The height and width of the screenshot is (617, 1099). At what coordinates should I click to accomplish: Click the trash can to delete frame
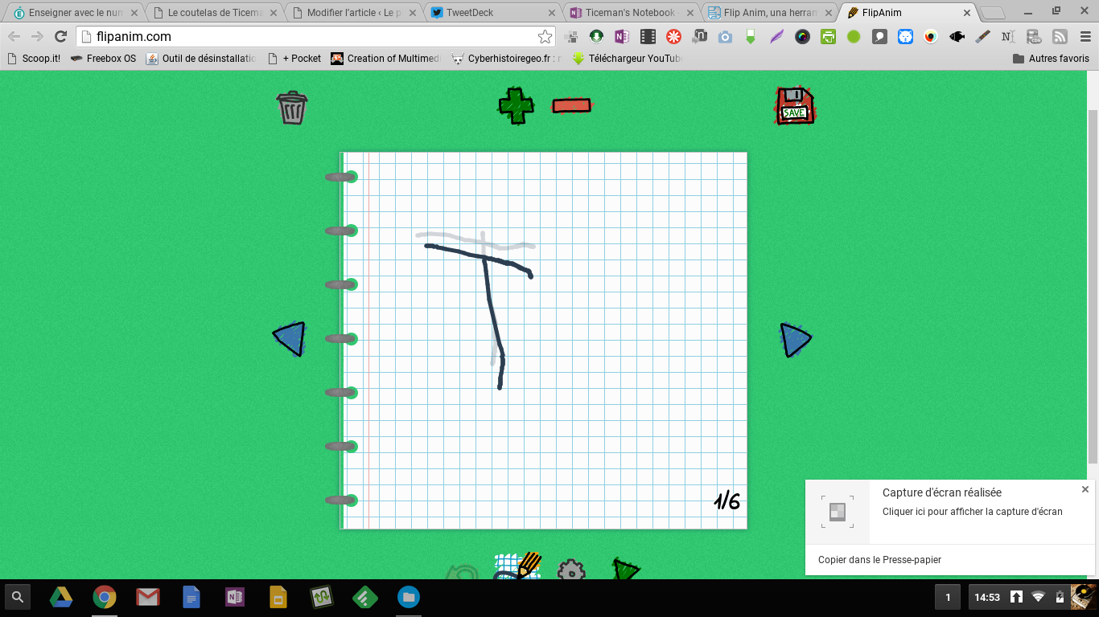click(x=292, y=108)
